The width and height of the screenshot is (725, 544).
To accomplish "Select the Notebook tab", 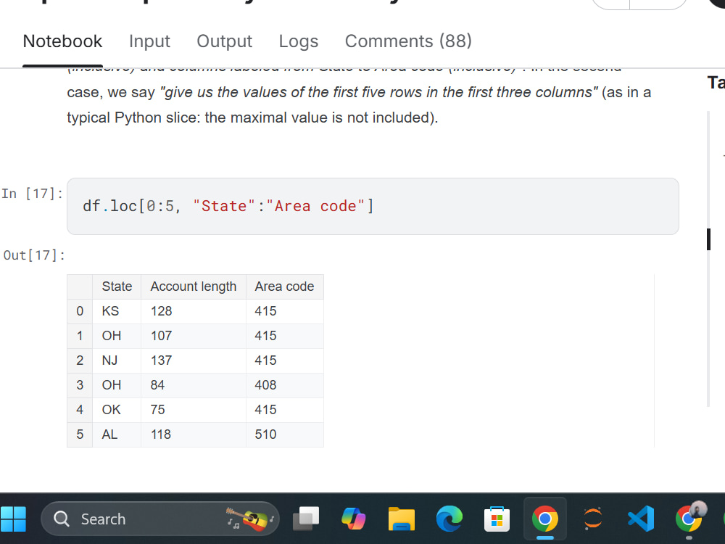I will (62, 41).
